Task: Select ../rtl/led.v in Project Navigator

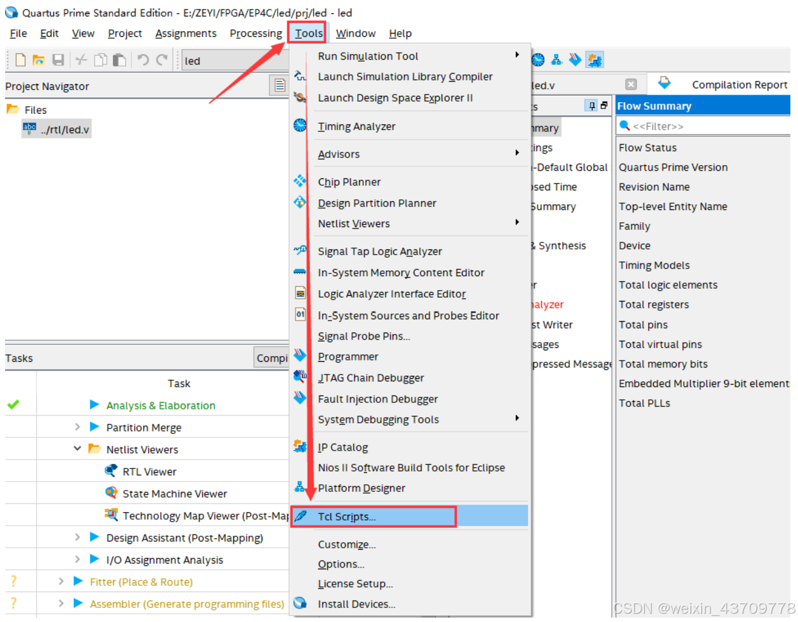Action: coord(57,129)
